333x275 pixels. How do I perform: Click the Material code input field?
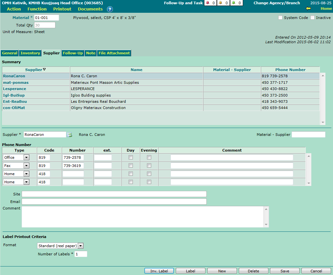coord(47,18)
